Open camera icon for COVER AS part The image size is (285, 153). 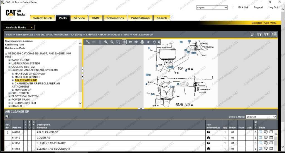(x=208, y=138)
